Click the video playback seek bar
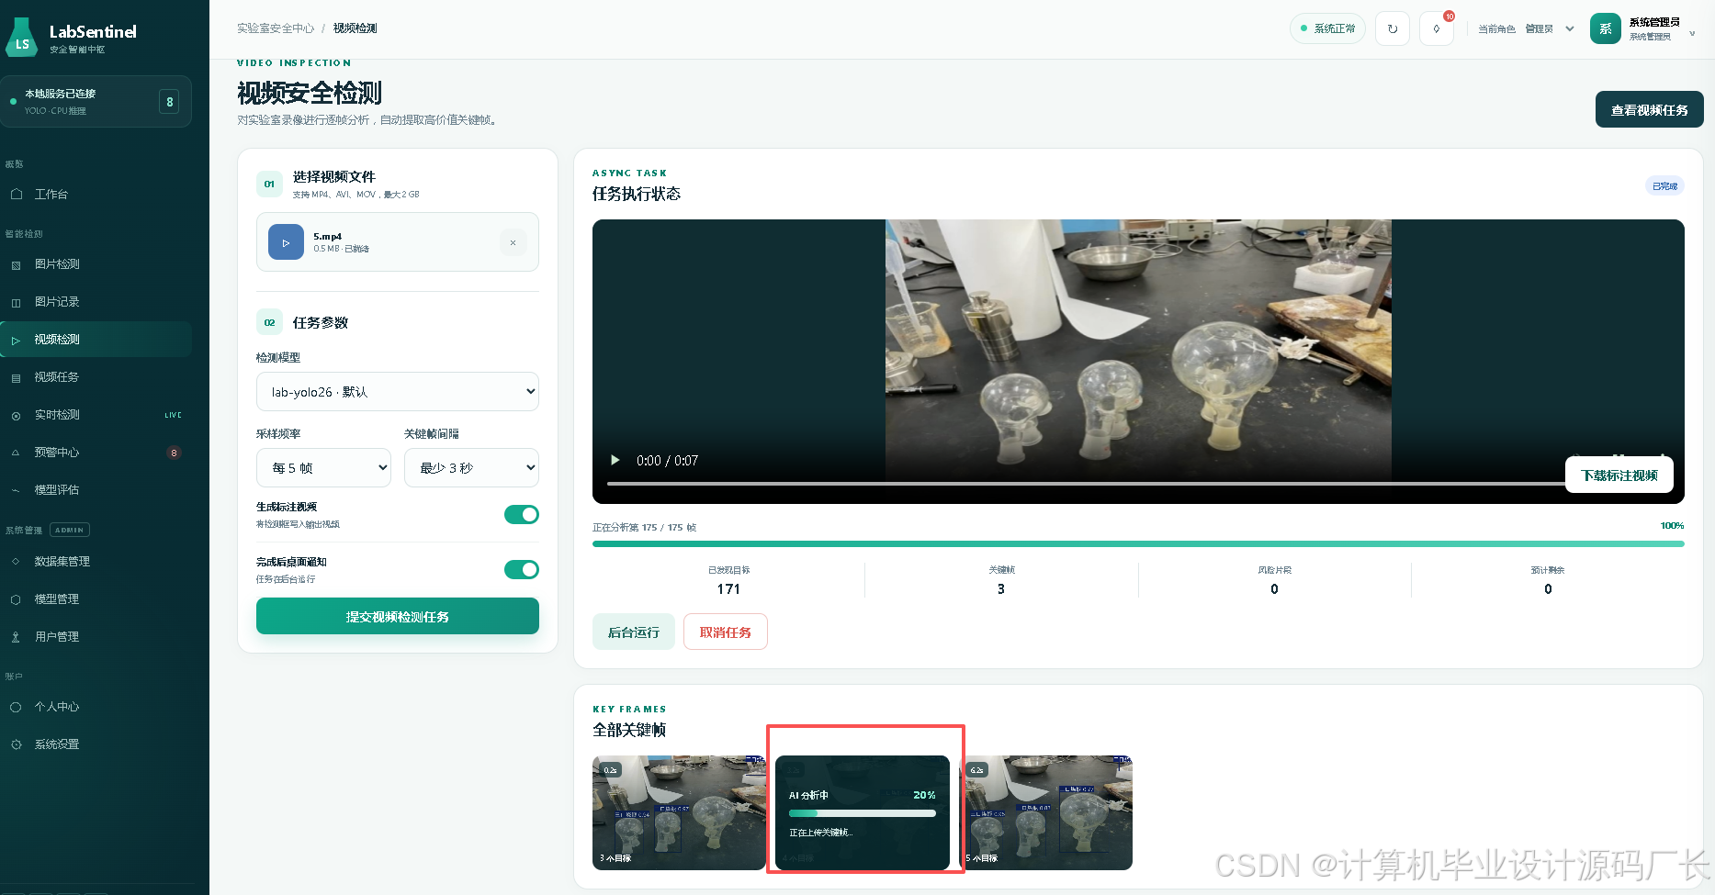 (1084, 483)
